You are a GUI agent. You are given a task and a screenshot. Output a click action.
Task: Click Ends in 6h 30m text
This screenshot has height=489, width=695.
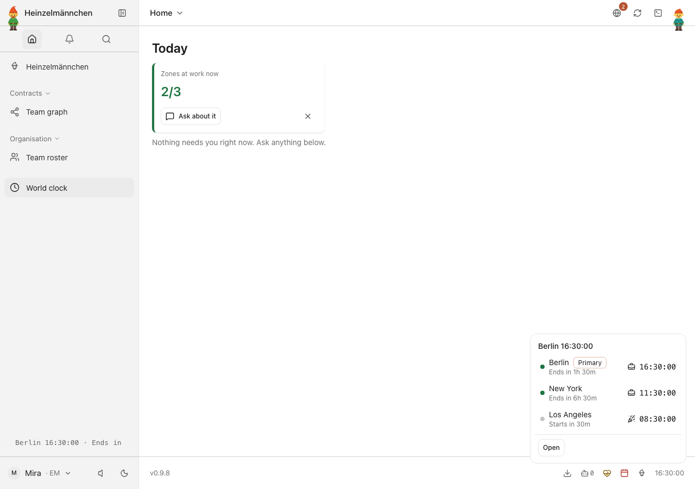click(x=573, y=398)
